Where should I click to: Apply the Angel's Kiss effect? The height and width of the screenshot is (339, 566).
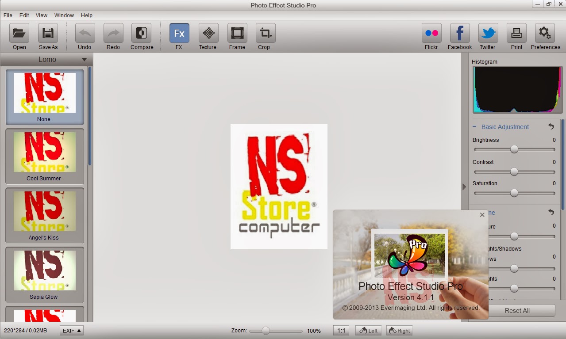click(45, 216)
